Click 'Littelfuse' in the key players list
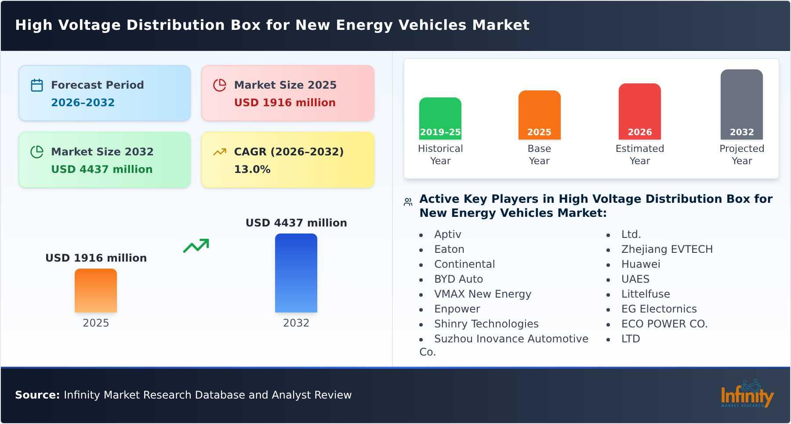The height and width of the screenshot is (424, 791). pyautogui.click(x=646, y=294)
